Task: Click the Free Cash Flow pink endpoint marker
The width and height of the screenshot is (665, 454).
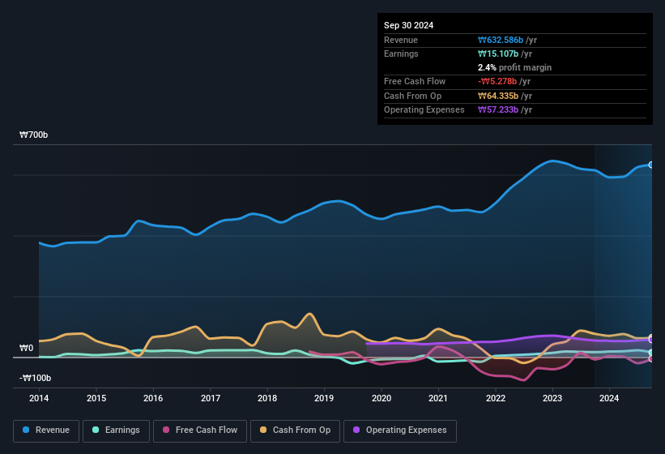Action: (651, 359)
